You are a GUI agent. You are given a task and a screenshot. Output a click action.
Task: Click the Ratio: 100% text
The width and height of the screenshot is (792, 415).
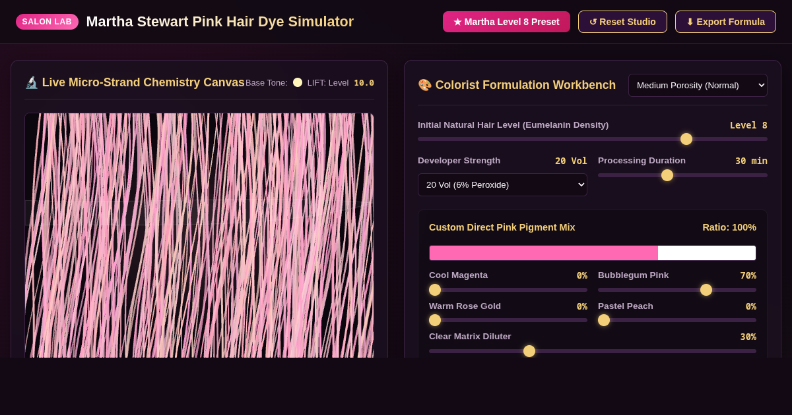click(x=729, y=227)
